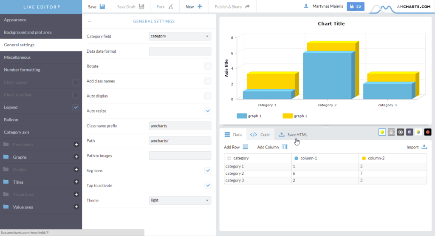Collapse the General Settings panel with the minus icon
The image size is (435, 236).
pyautogui.click(x=89, y=21)
